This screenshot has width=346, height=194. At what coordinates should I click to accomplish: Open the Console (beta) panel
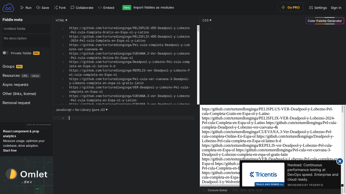click(x=217, y=190)
